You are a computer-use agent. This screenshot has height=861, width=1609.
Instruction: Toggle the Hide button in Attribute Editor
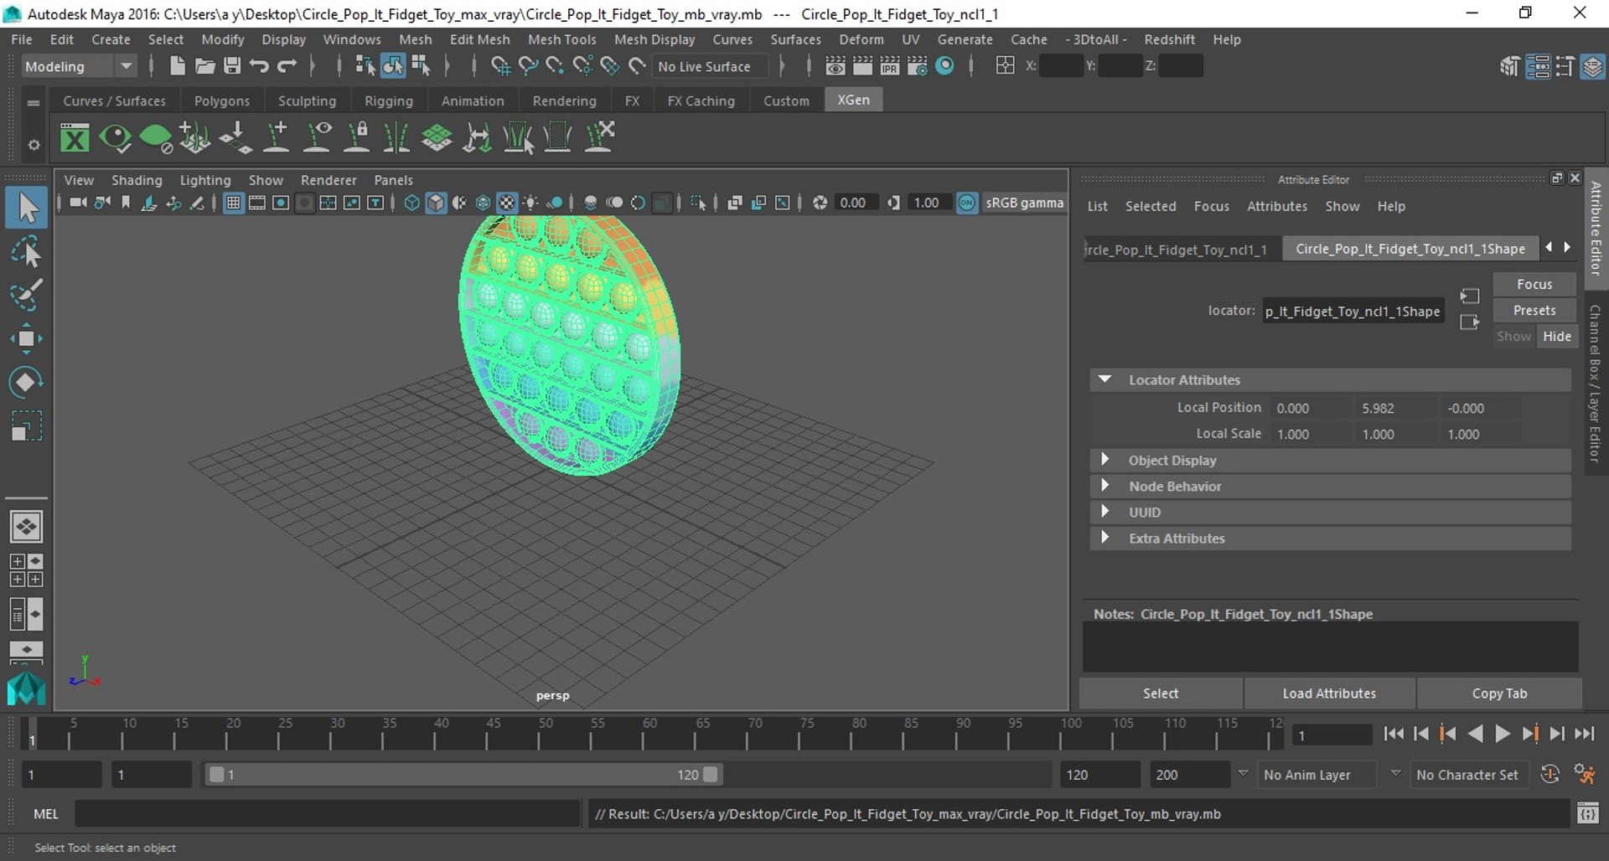point(1557,336)
